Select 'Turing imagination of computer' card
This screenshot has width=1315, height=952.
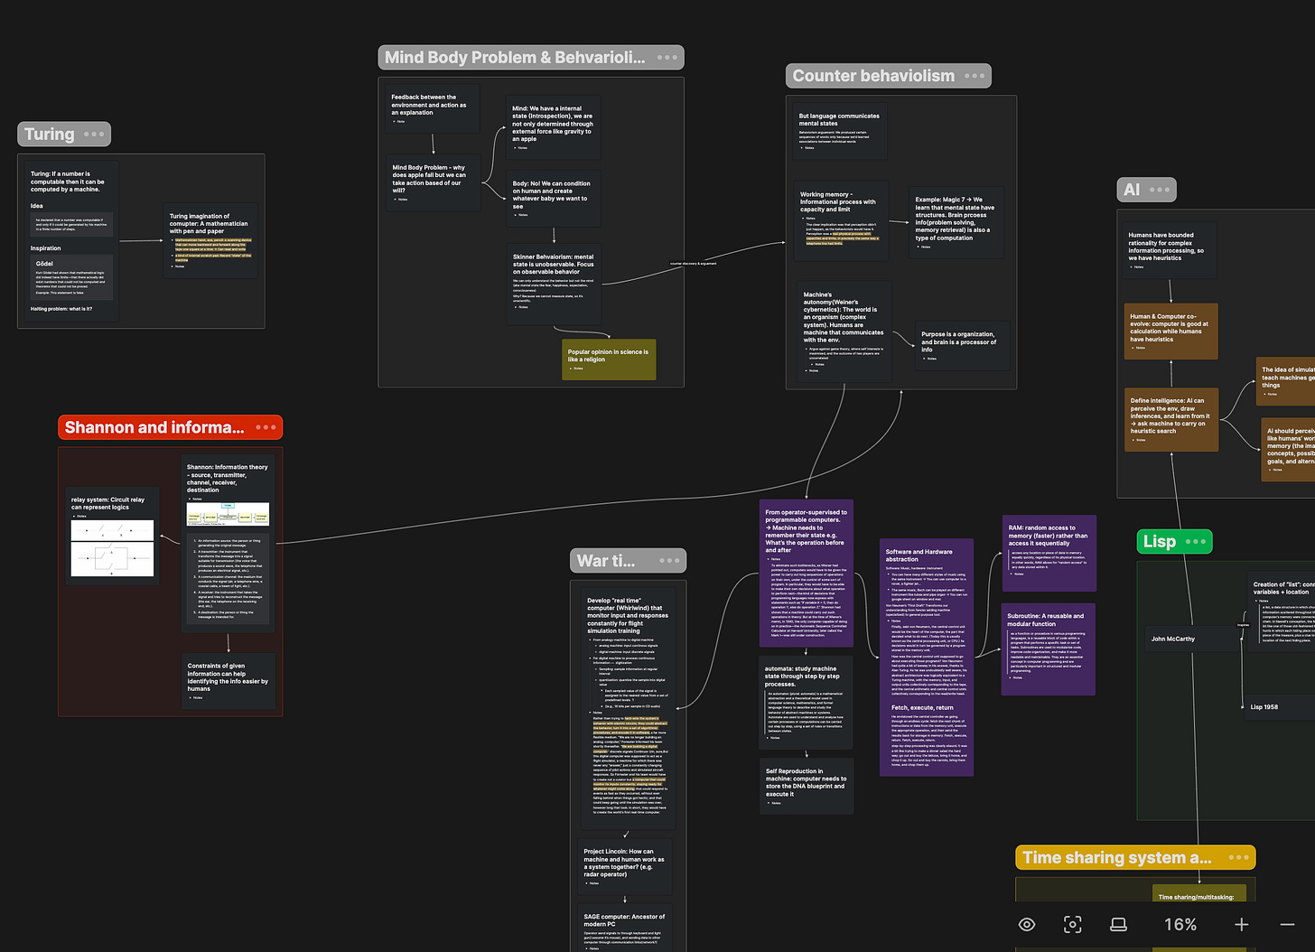tap(210, 240)
